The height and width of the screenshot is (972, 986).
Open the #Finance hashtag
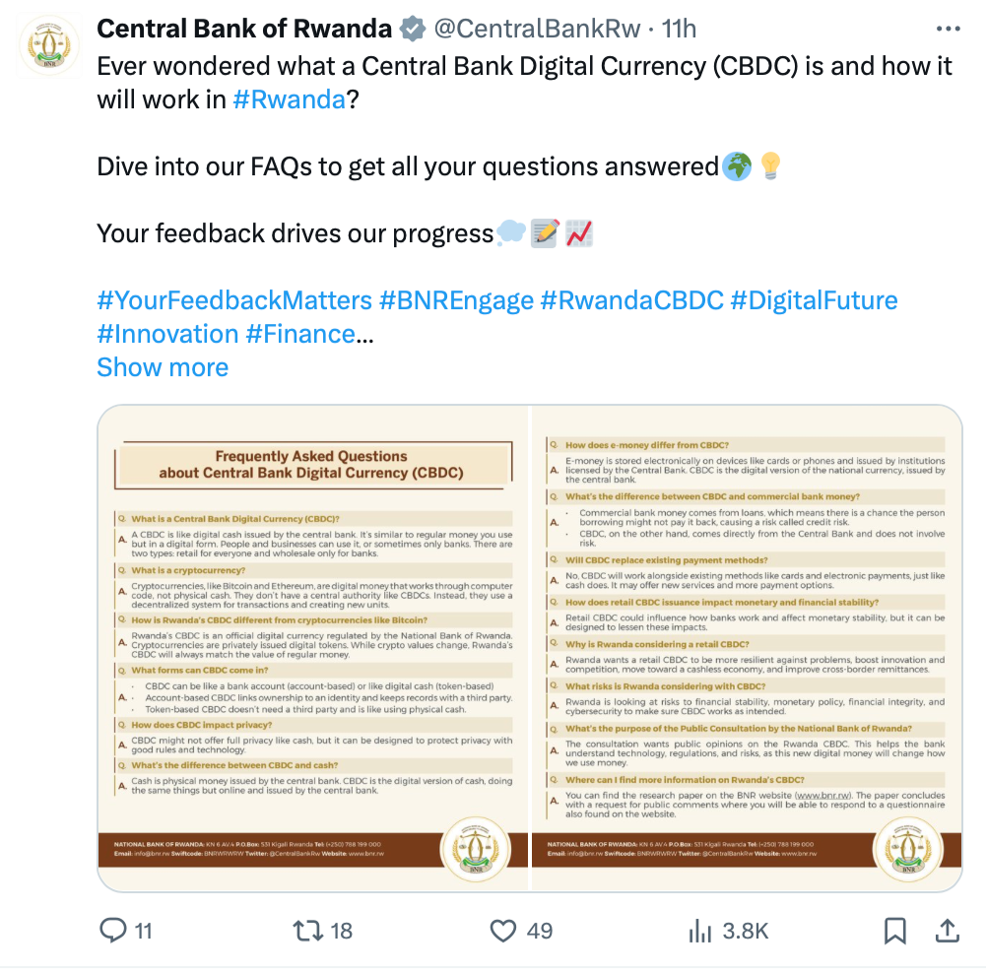[300, 334]
